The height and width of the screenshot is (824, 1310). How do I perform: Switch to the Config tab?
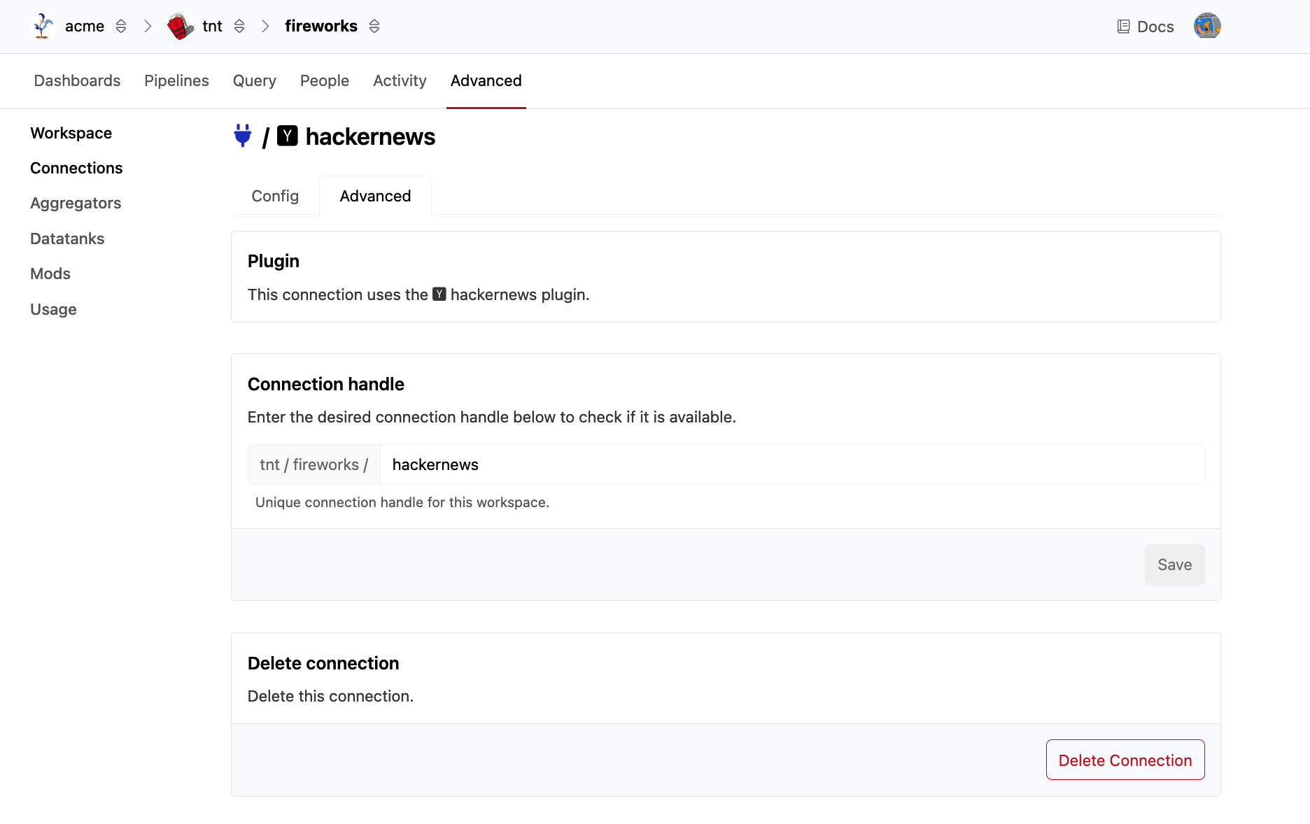[275, 196]
